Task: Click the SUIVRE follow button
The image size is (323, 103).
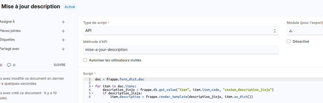Action: pos(60,65)
